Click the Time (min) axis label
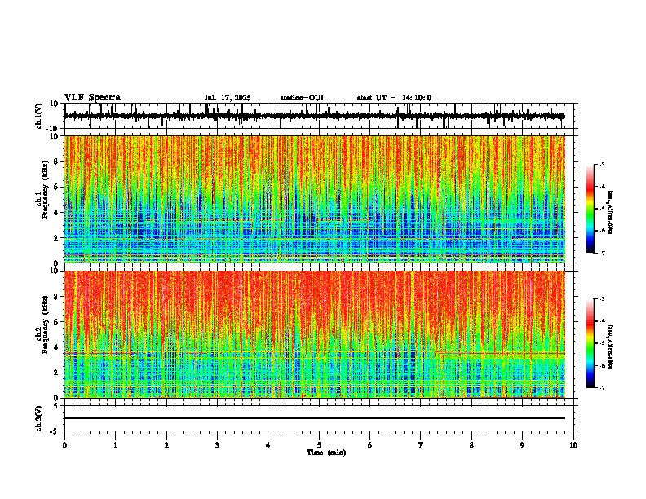The height and width of the screenshot is (499, 646). coord(326,453)
